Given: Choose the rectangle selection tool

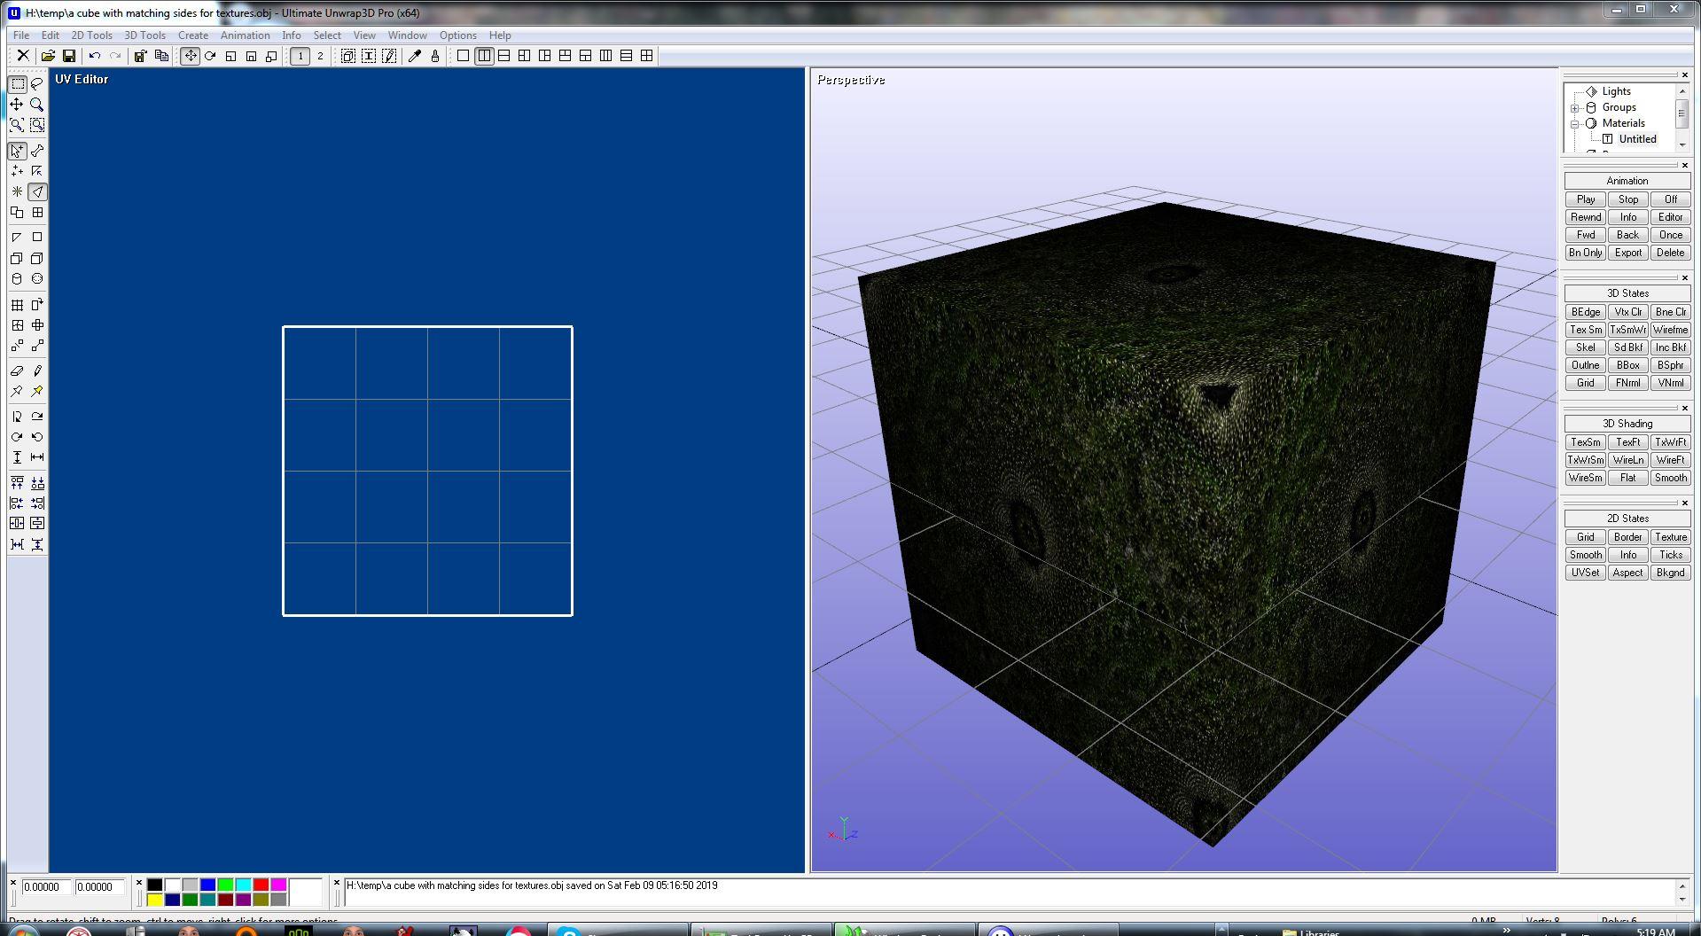Looking at the screenshot, I should (17, 84).
